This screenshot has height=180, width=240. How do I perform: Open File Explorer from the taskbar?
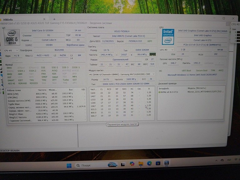[141, 164]
